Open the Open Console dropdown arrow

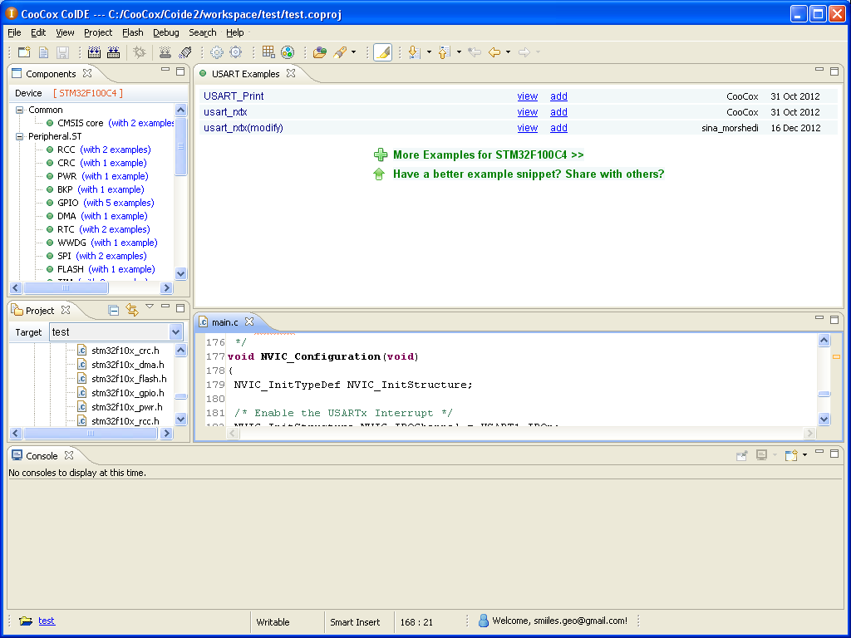(804, 455)
